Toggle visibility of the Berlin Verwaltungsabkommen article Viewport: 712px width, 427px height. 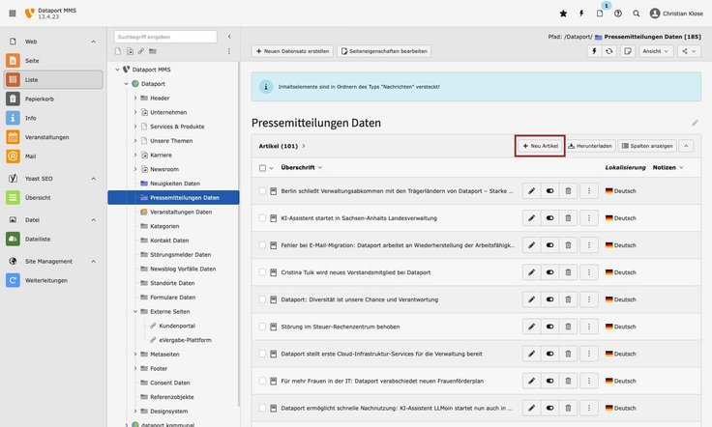[x=550, y=191]
